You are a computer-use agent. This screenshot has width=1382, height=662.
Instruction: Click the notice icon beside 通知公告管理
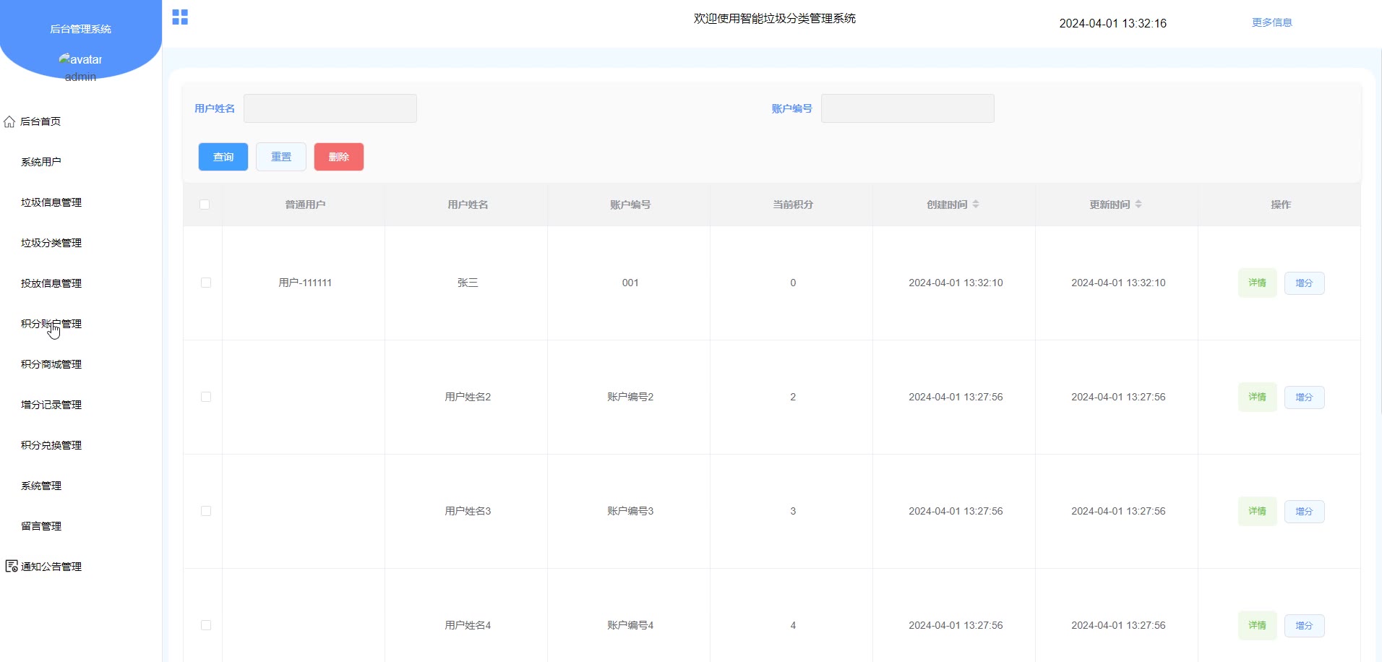[12, 567]
